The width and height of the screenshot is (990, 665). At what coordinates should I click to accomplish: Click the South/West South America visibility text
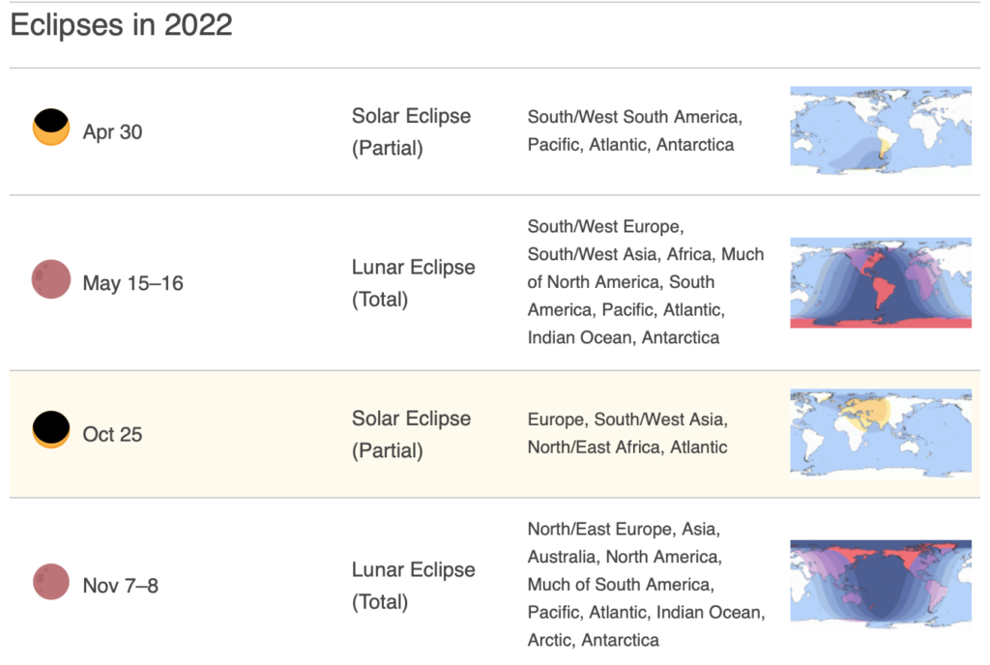[x=634, y=130]
